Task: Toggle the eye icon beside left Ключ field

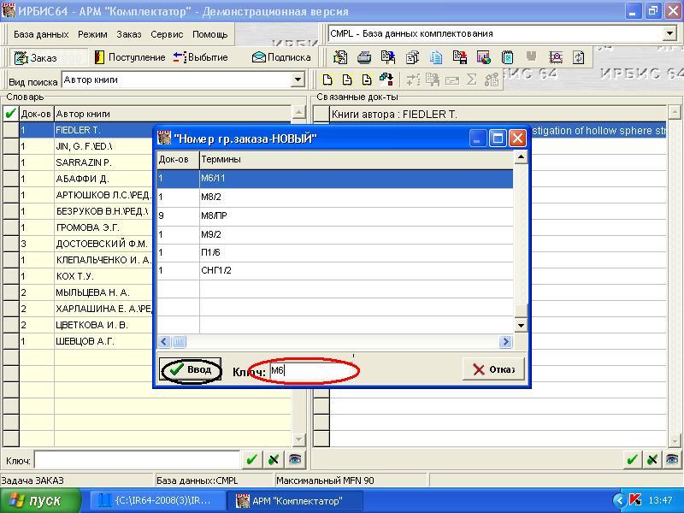Action: (294, 460)
